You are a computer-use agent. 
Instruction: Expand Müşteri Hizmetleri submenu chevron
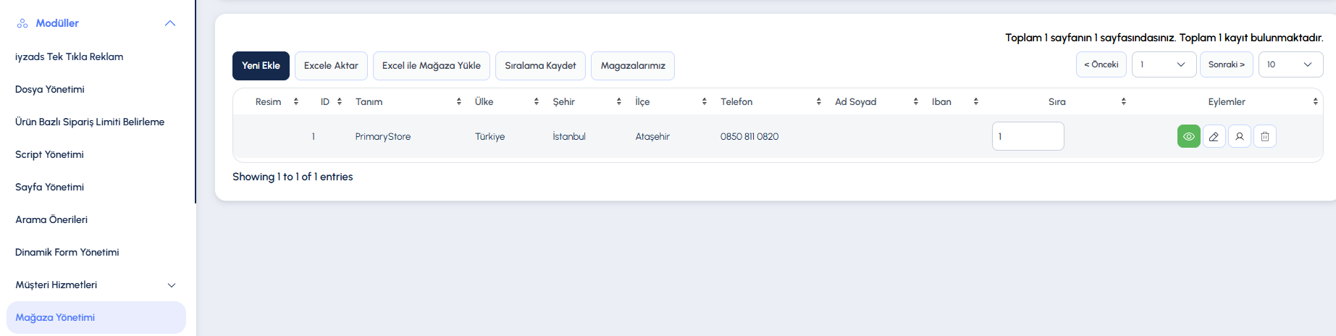click(x=172, y=285)
